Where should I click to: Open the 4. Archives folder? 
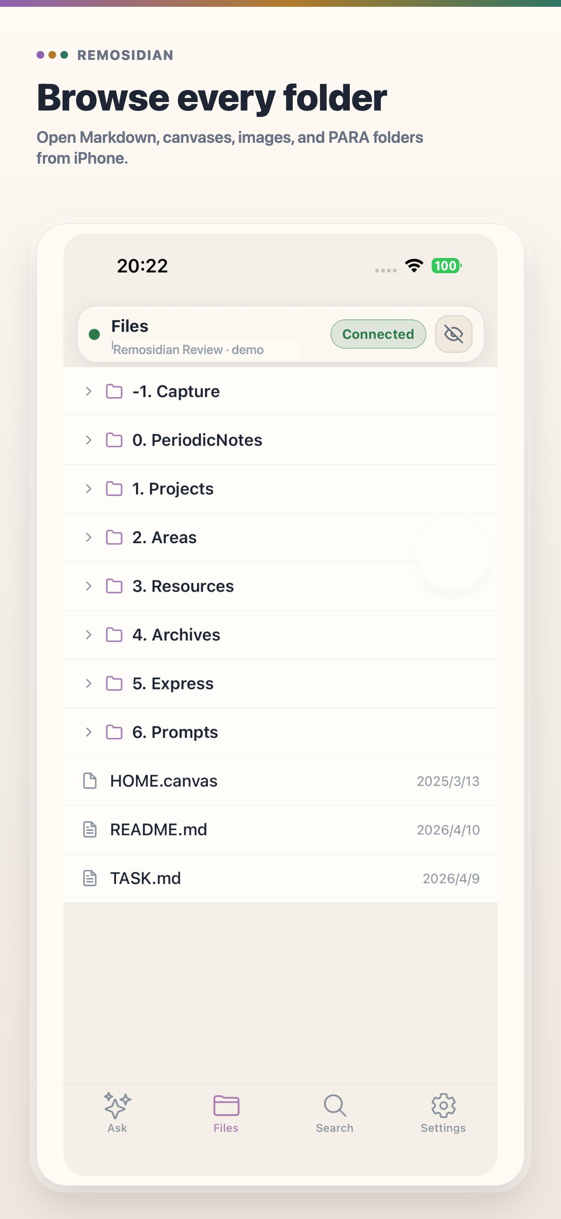(x=280, y=635)
